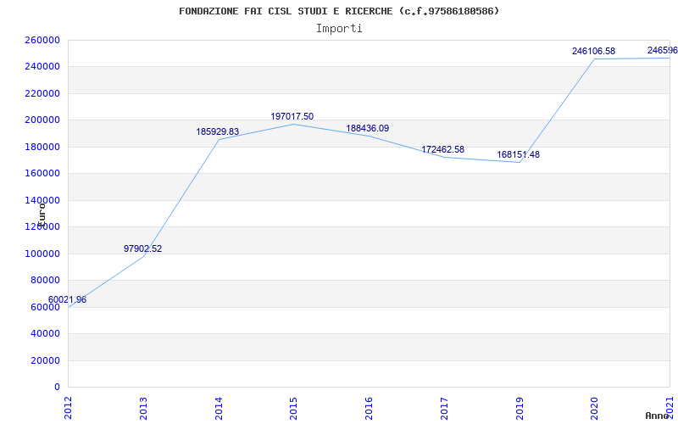This screenshot has height=424, width=678.
Task: Click data label 60021.96
Action: 67,299
